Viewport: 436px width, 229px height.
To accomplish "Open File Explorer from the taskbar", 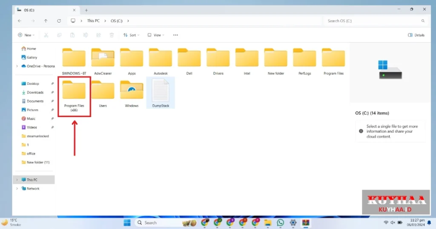I will click(267, 223).
